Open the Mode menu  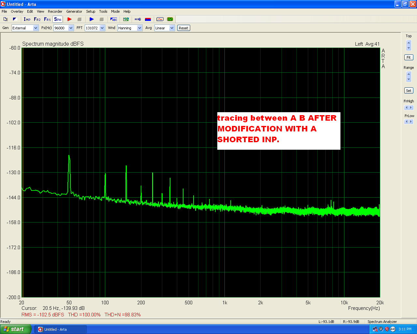point(115,11)
